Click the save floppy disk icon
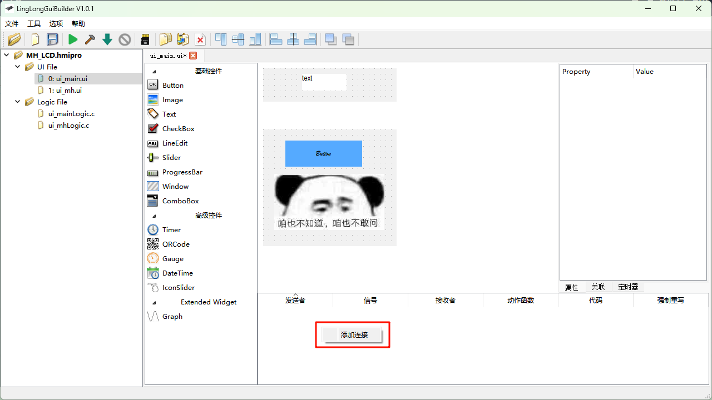The image size is (712, 400). tap(52, 39)
